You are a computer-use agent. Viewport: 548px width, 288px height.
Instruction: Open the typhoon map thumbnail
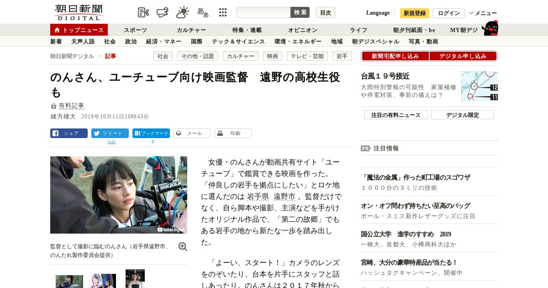tap(479, 86)
